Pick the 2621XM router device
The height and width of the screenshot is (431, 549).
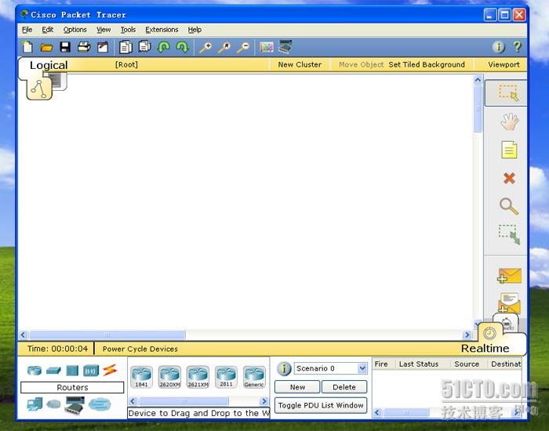198,376
